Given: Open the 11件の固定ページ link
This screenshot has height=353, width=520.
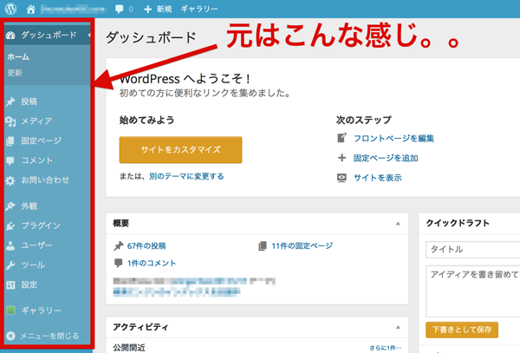Looking at the screenshot, I should [x=302, y=245].
